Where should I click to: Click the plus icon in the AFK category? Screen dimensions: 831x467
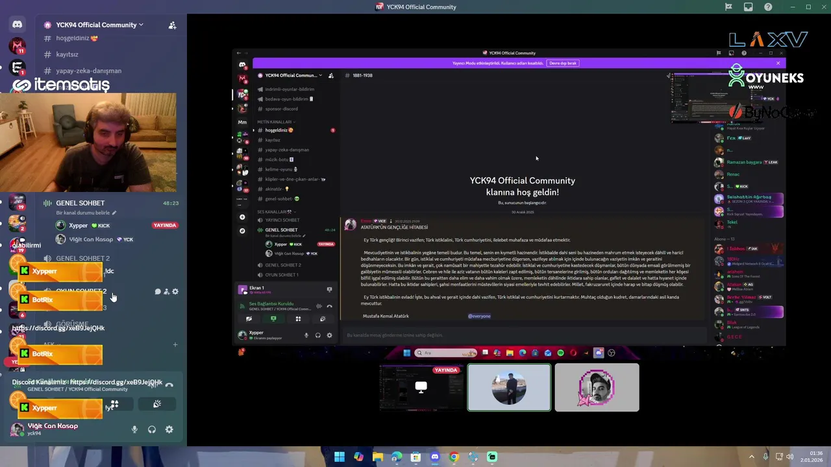point(175,344)
